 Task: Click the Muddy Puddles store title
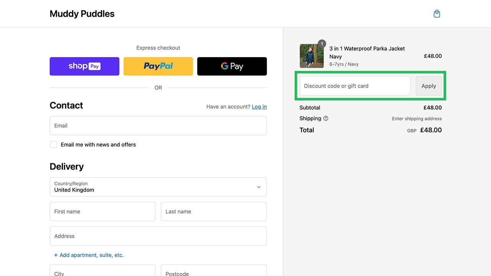click(x=82, y=14)
